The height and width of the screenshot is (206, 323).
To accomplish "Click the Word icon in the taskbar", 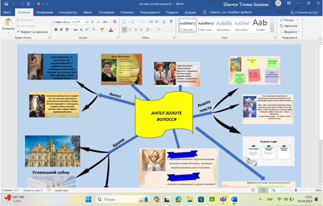I will [234, 199].
